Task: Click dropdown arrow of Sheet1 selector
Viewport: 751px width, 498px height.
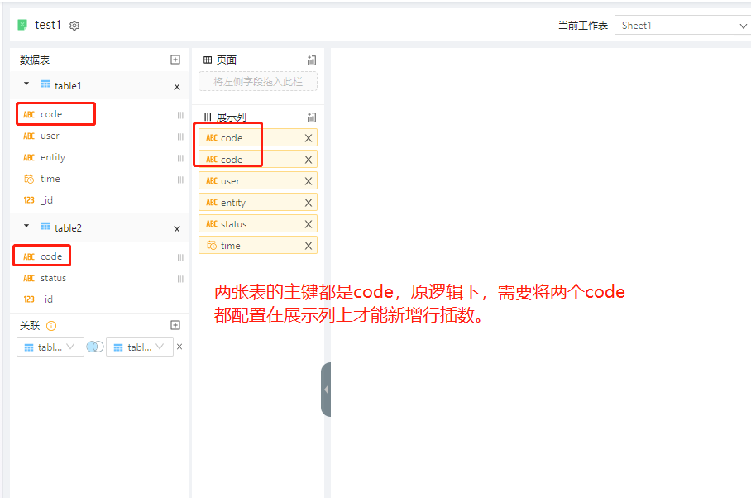Action: pyautogui.click(x=743, y=26)
